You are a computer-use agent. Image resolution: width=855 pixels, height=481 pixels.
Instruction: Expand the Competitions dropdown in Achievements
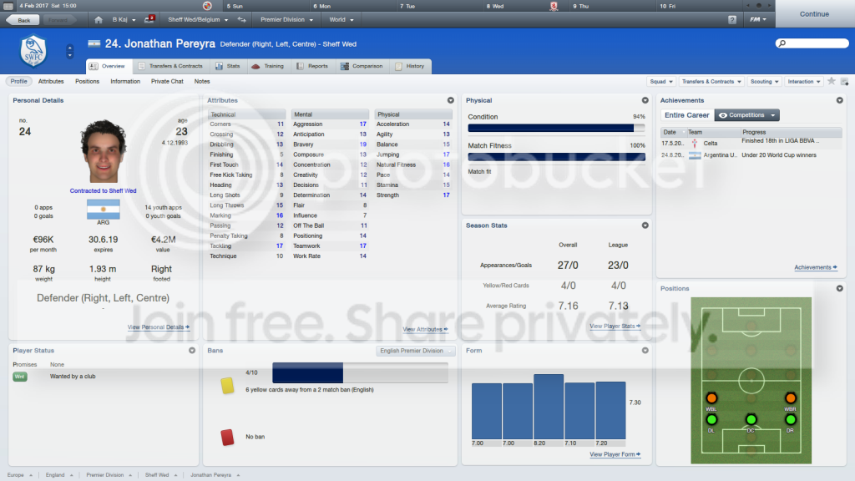(747, 115)
